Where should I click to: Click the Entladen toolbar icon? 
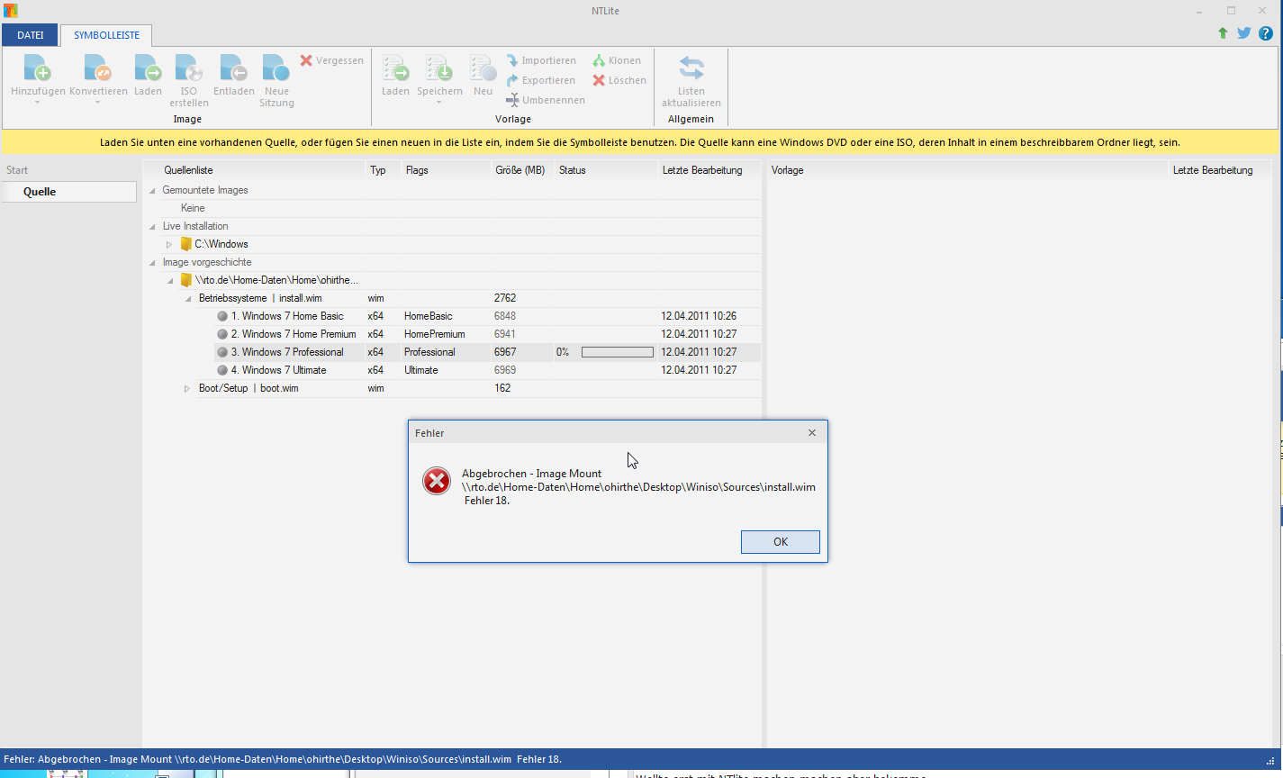point(233,68)
